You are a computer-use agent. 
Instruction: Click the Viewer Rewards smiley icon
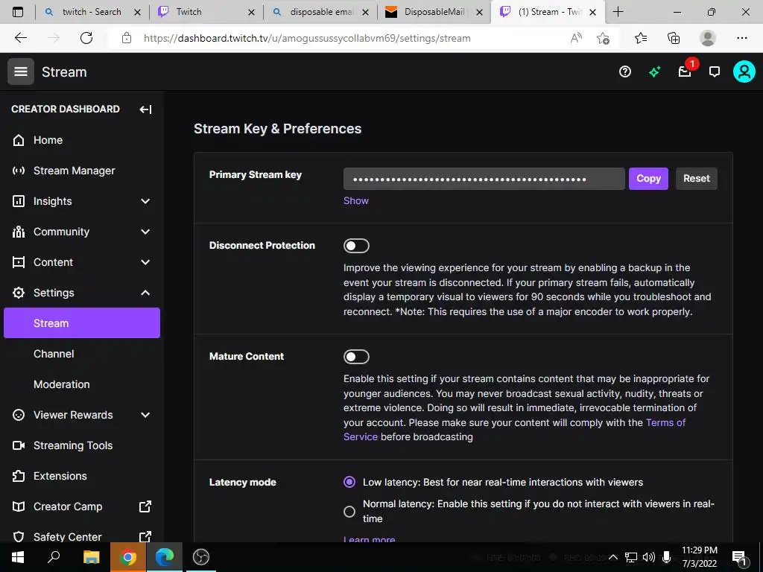coord(19,415)
